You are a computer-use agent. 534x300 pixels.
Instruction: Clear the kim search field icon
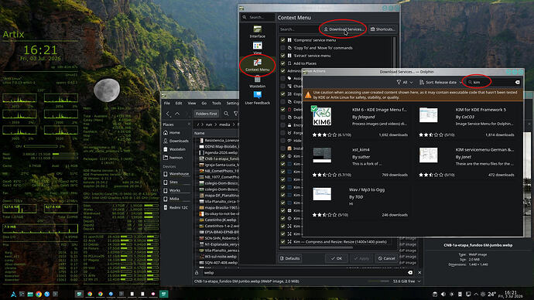pos(517,82)
